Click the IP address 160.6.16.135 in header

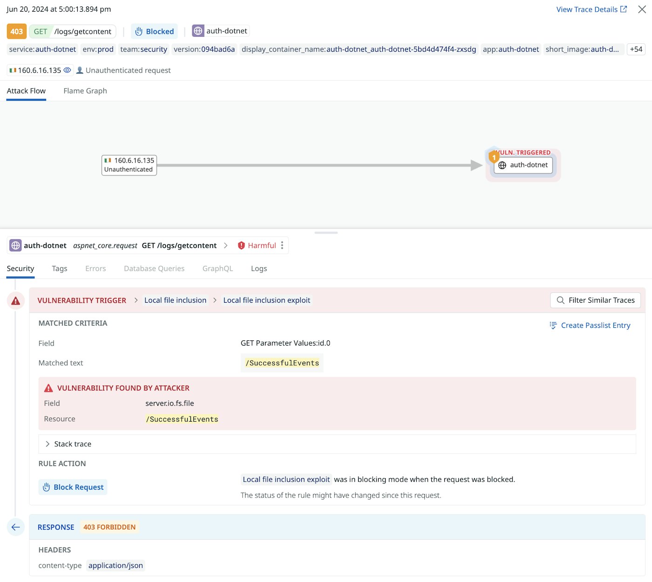click(x=40, y=70)
